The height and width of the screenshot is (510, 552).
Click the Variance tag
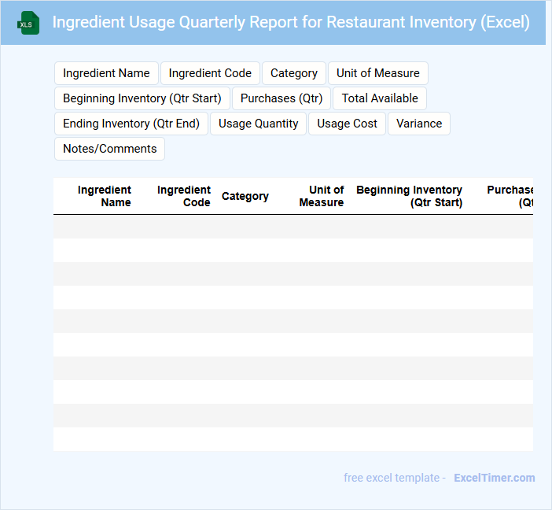(418, 124)
